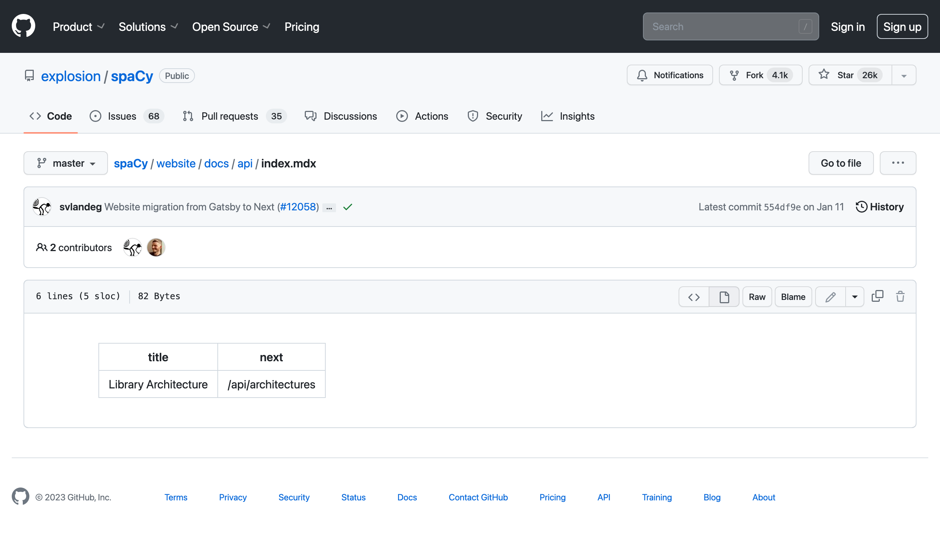940x547 pixels.
Task: Navigate to website folder breadcrumb
Action: click(176, 163)
